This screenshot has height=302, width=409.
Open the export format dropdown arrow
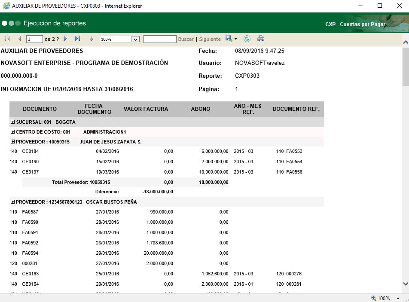click(x=235, y=40)
